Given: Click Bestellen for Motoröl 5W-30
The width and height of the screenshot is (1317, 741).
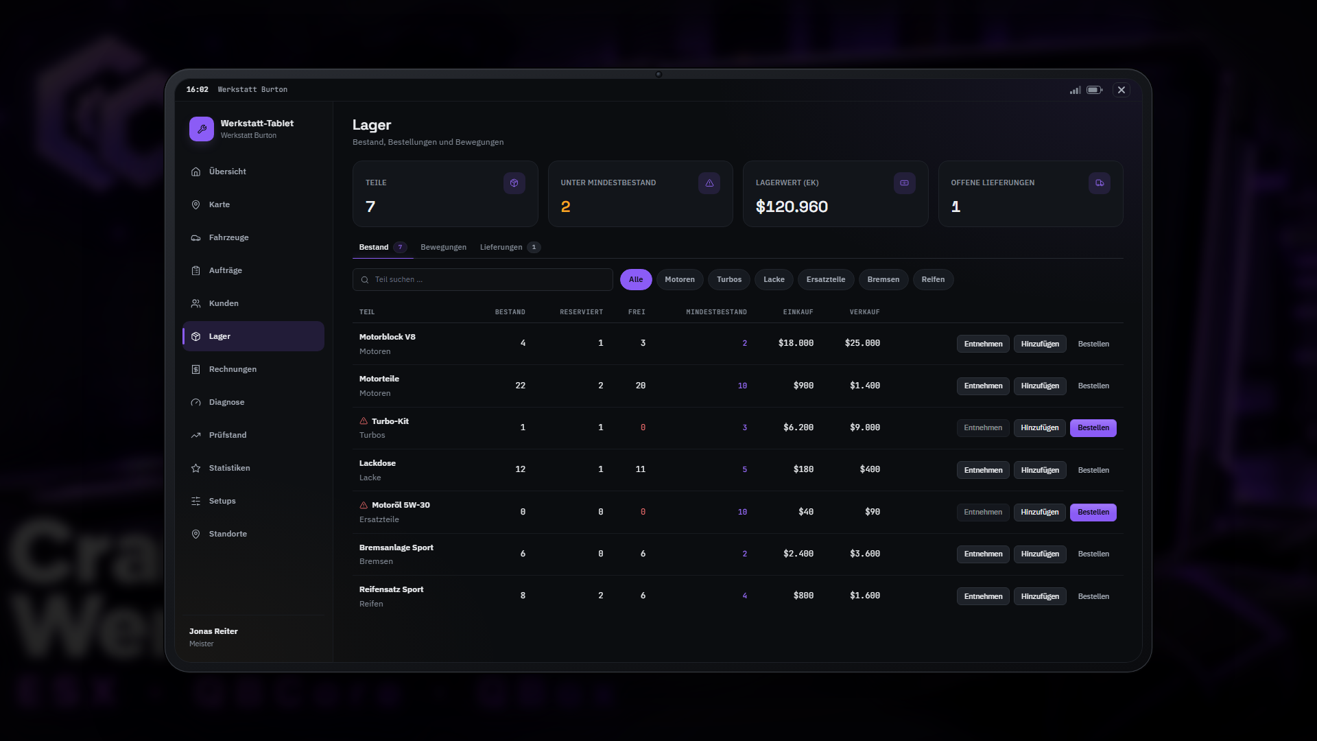Looking at the screenshot, I should 1093,513.
